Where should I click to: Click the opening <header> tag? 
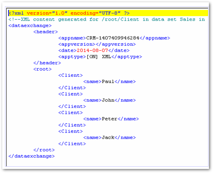[x=45, y=32]
